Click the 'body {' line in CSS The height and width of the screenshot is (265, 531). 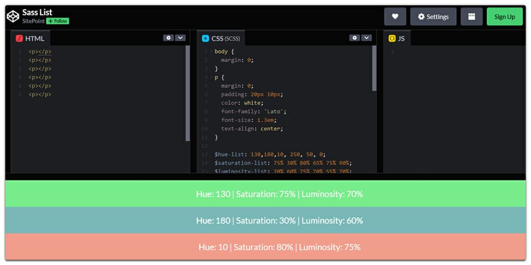(x=224, y=52)
